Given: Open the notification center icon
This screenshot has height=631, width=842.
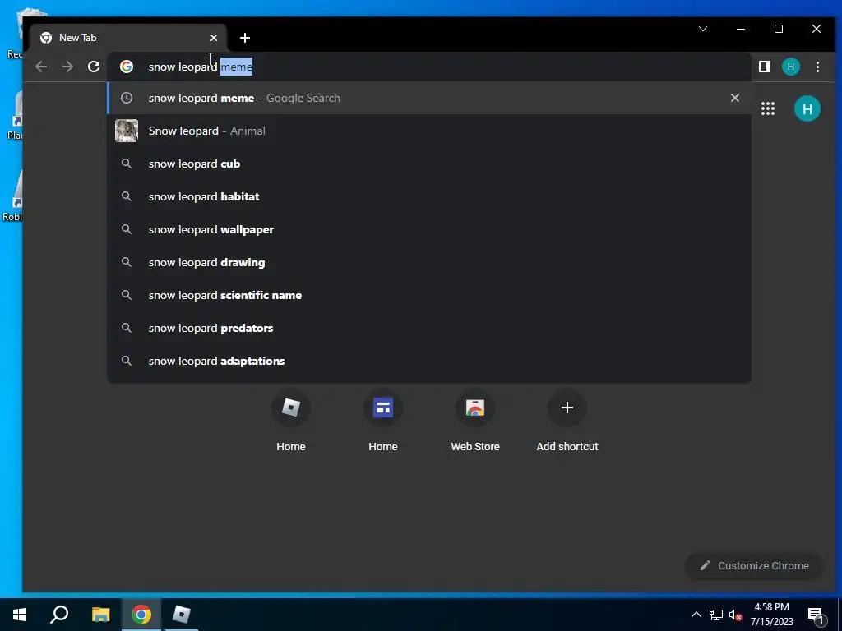Looking at the screenshot, I should coord(816,615).
